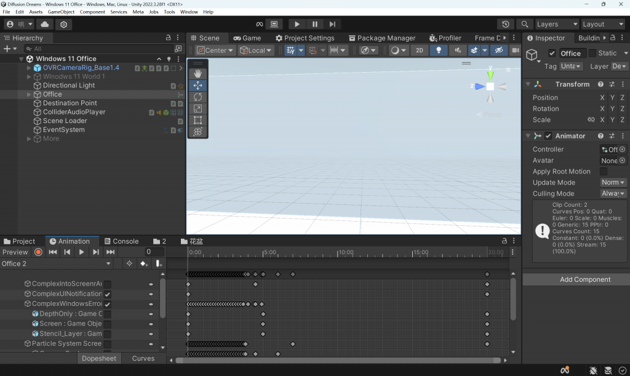
Task: Expand the OVRCameraRig_Base1.4 hierarchy item
Action: [29, 68]
